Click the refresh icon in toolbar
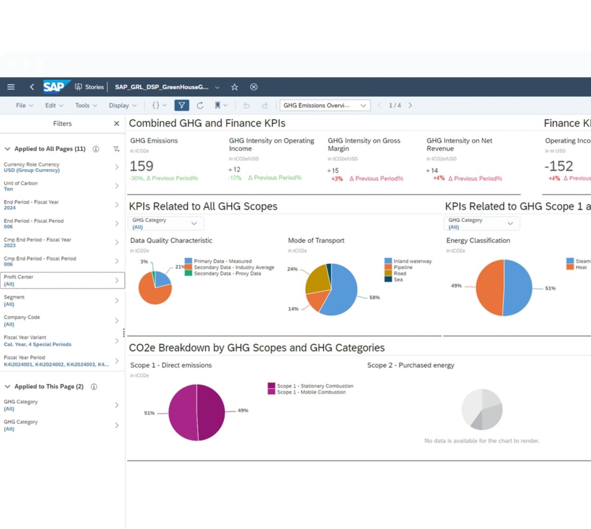Viewport: 591px width, 529px height. pos(200,105)
